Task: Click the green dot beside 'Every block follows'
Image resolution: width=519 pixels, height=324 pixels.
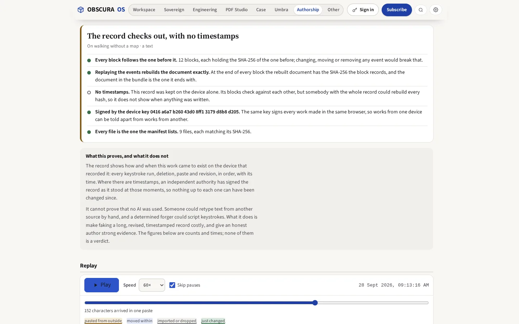Action: point(89,60)
